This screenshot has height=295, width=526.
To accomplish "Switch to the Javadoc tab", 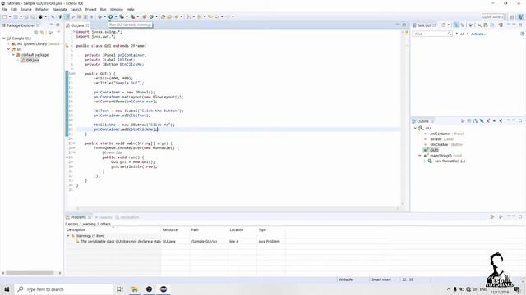I will [104, 217].
